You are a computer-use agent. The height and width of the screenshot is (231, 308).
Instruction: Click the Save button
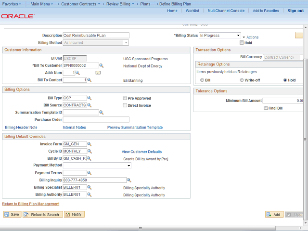(12, 215)
